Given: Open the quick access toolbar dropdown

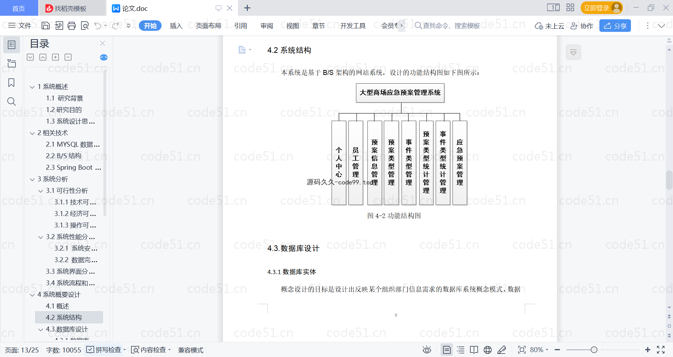Looking at the screenshot, I should (x=129, y=26).
